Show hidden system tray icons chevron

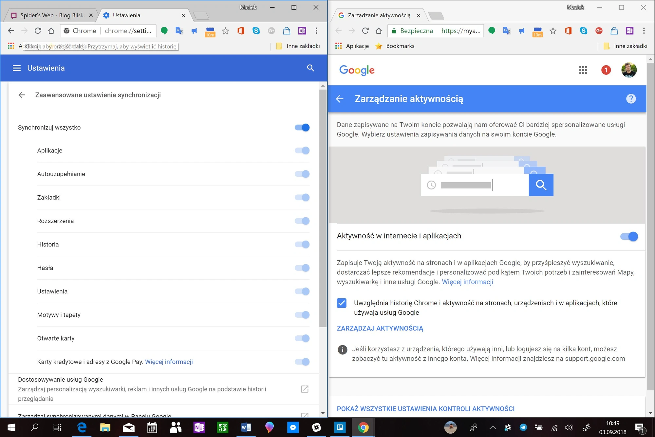(x=492, y=427)
